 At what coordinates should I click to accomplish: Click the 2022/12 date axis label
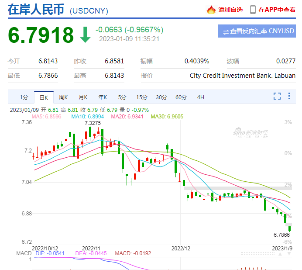pos(181,249)
